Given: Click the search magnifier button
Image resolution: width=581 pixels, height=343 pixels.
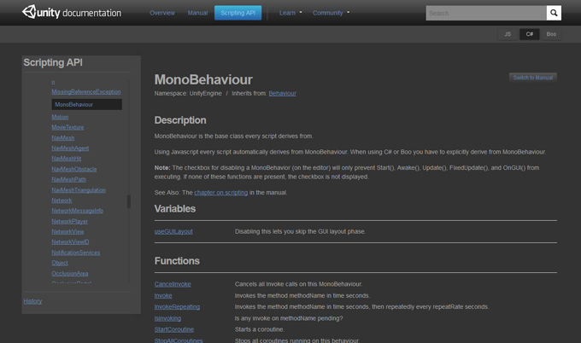Looking at the screenshot, I should pos(554,13).
